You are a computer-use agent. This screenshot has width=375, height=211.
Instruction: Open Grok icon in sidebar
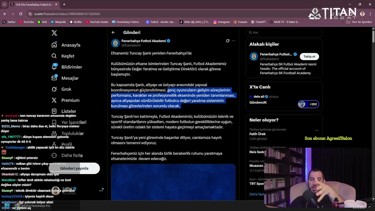click(54, 89)
